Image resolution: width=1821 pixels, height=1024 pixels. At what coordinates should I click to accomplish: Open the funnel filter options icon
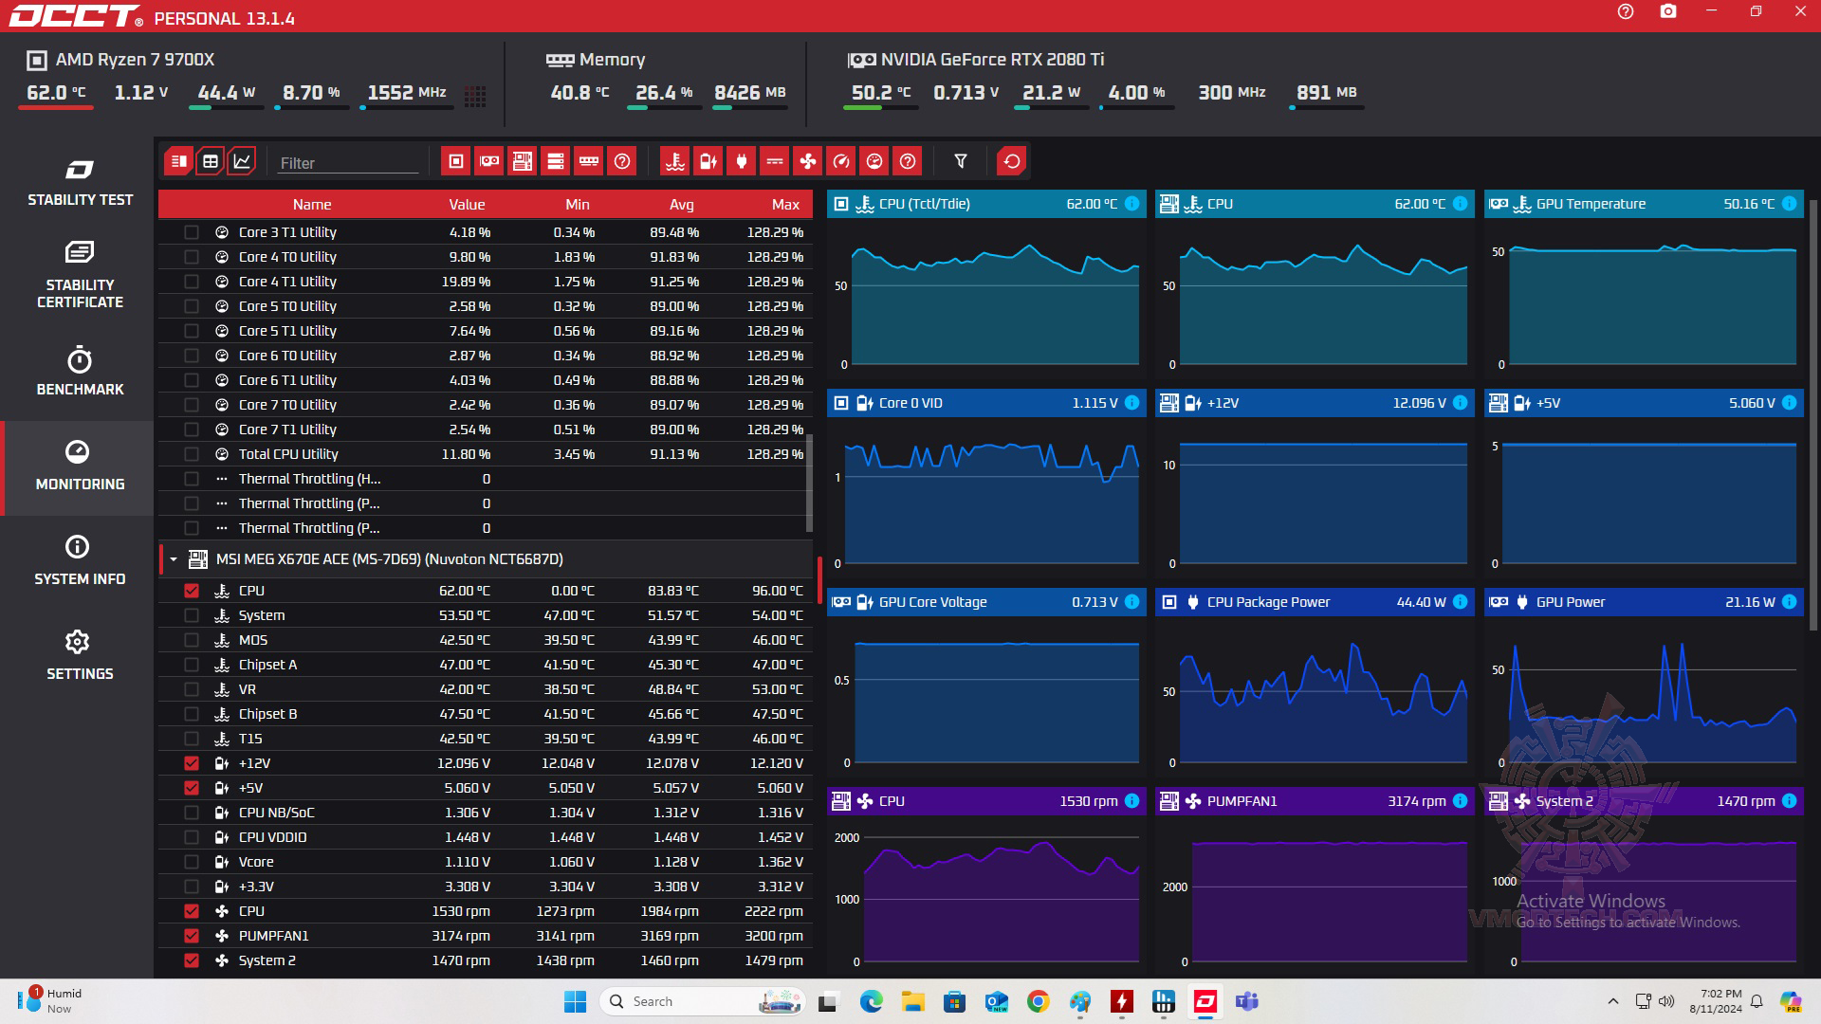tap(961, 161)
